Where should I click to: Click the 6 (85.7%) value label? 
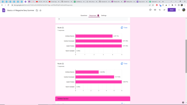tap(125, 82)
